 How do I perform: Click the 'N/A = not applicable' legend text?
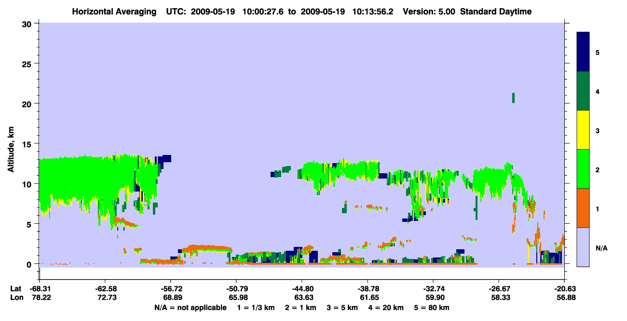point(190,308)
